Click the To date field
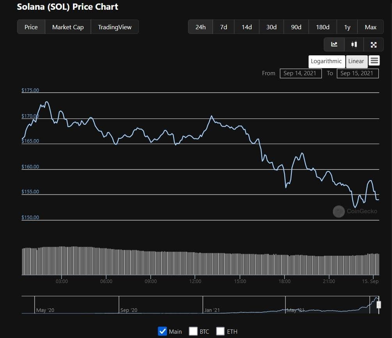Viewport: 392px width, 338px height. point(357,73)
